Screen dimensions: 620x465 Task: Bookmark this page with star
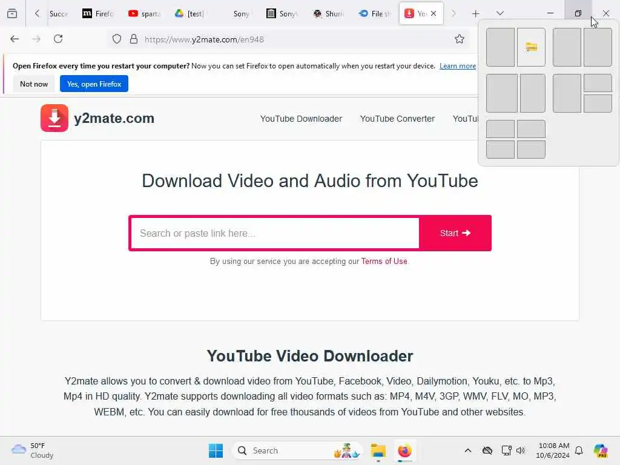point(459,39)
